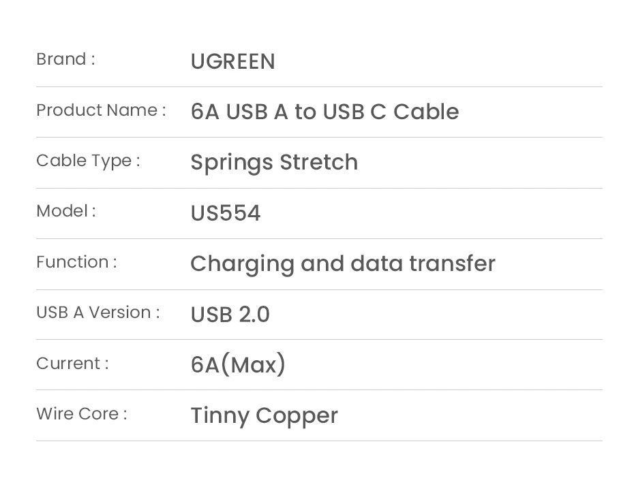
Task: Click the "Function :" label
Action: (x=76, y=262)
